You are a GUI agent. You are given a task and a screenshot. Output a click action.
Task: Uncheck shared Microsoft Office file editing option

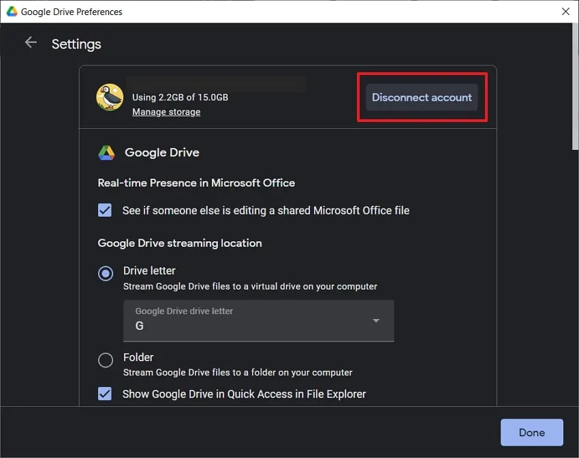click(105, 211)
